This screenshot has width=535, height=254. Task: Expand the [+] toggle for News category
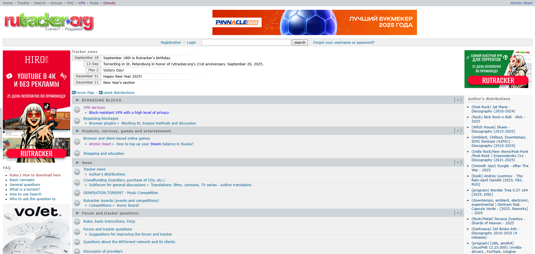(458, 163)
